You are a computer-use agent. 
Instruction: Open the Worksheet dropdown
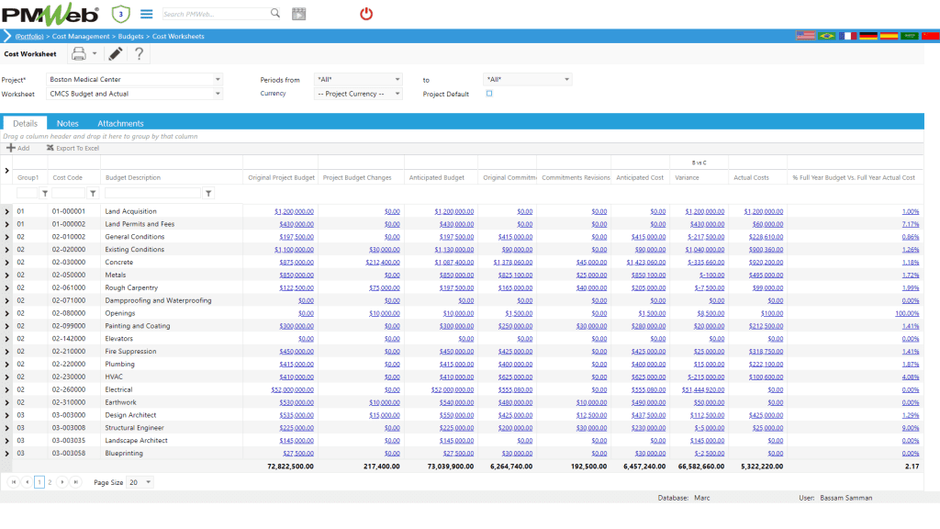point(218,94)
